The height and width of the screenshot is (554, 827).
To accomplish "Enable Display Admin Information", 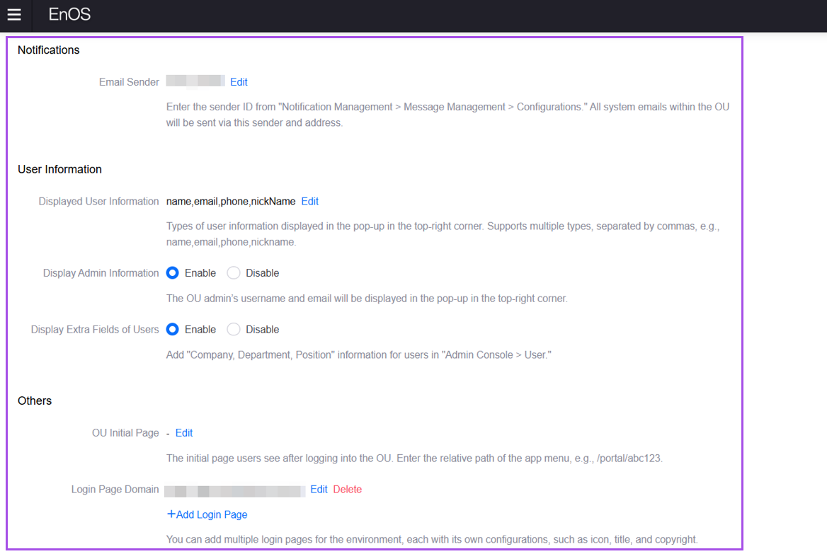I will pos(173,273).
